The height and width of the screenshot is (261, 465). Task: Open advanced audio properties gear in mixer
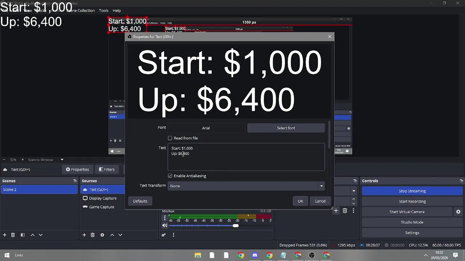[163, 235]
